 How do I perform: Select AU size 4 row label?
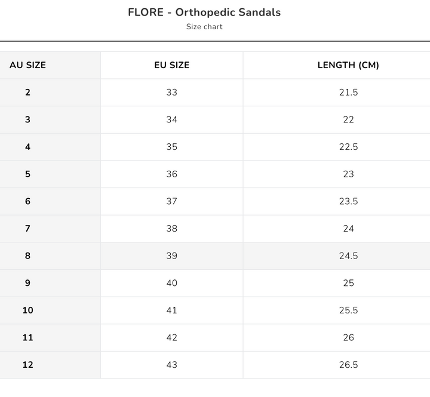coord(27,147)
